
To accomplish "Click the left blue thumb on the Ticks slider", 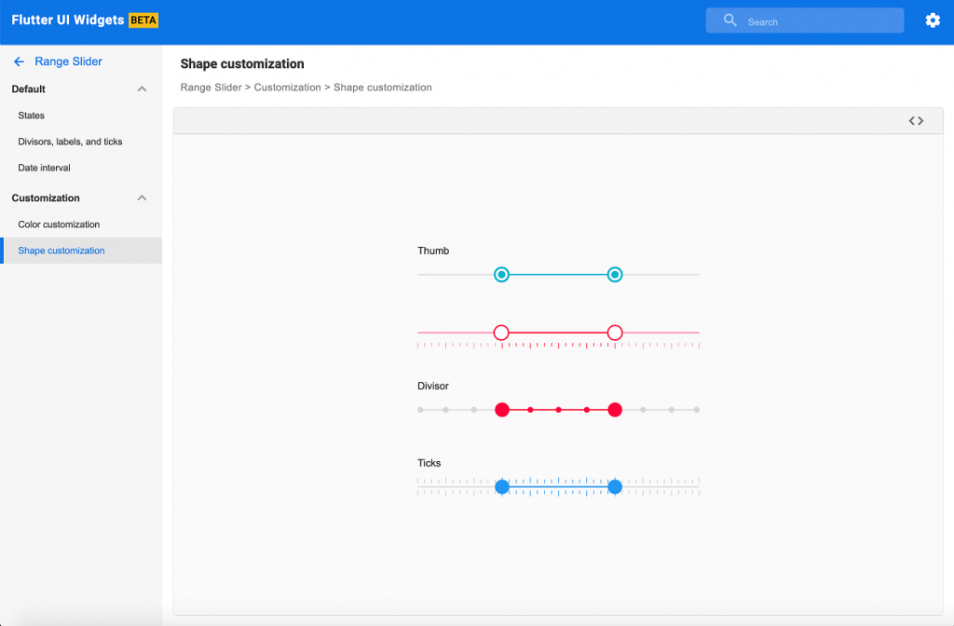I will (502, 485).
